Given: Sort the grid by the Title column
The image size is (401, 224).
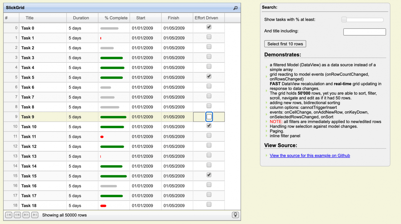Looking at the screenshot, I should [x=29, y=18].
